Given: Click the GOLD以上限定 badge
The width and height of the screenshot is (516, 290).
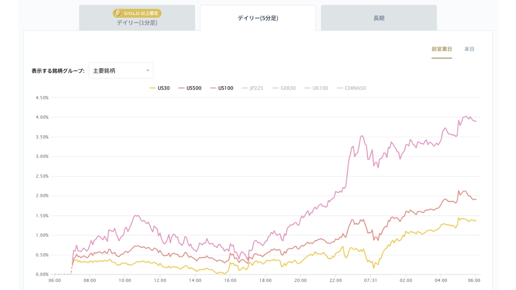Looking at the screenshot, I should pyautogui.click(x=137, y=13).
